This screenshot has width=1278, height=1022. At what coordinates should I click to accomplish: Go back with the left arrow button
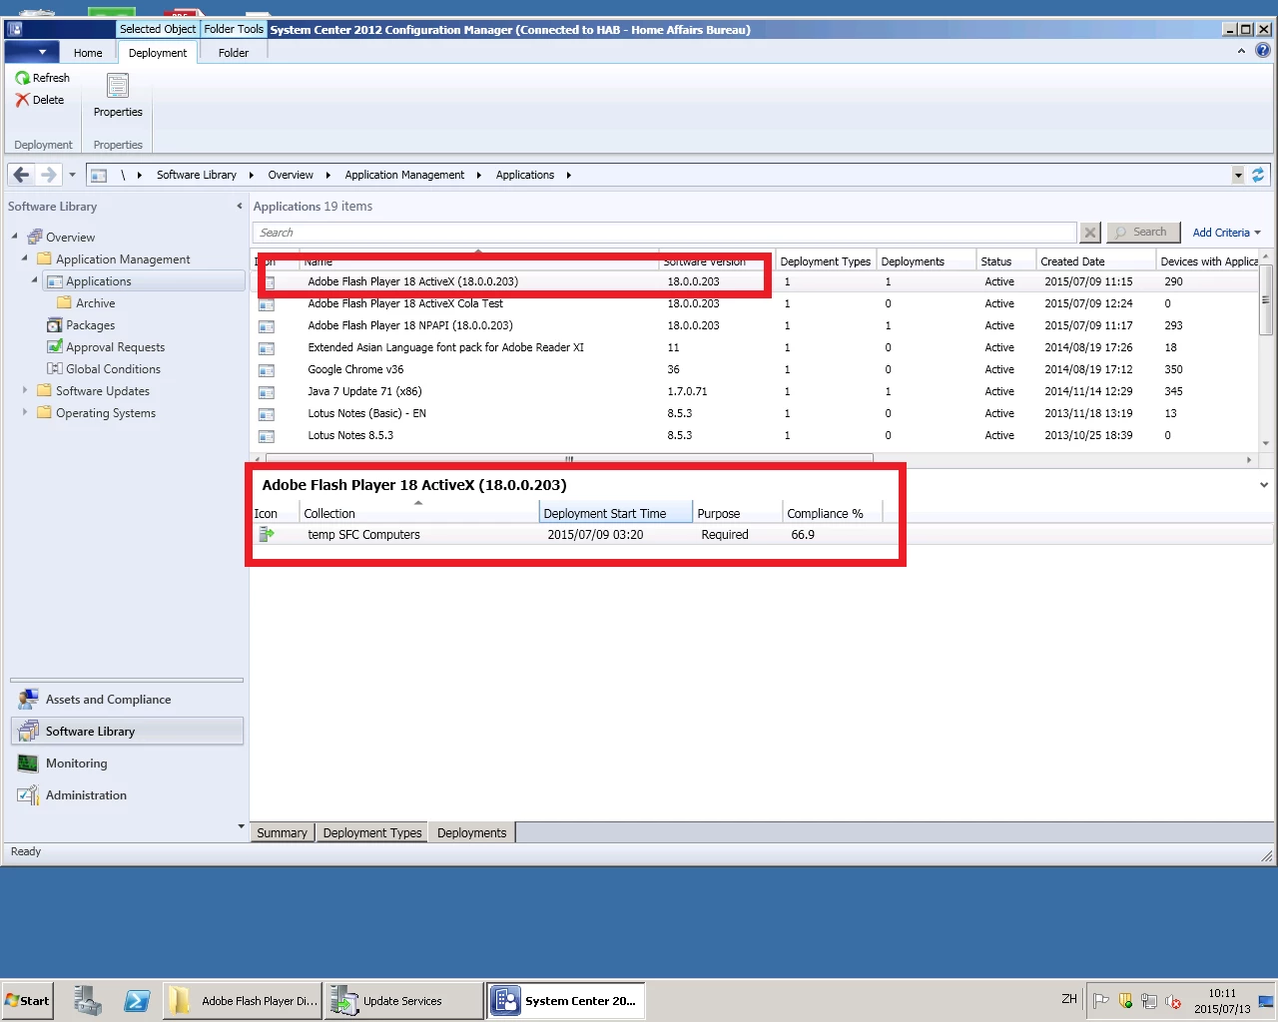tap(22, 175)
